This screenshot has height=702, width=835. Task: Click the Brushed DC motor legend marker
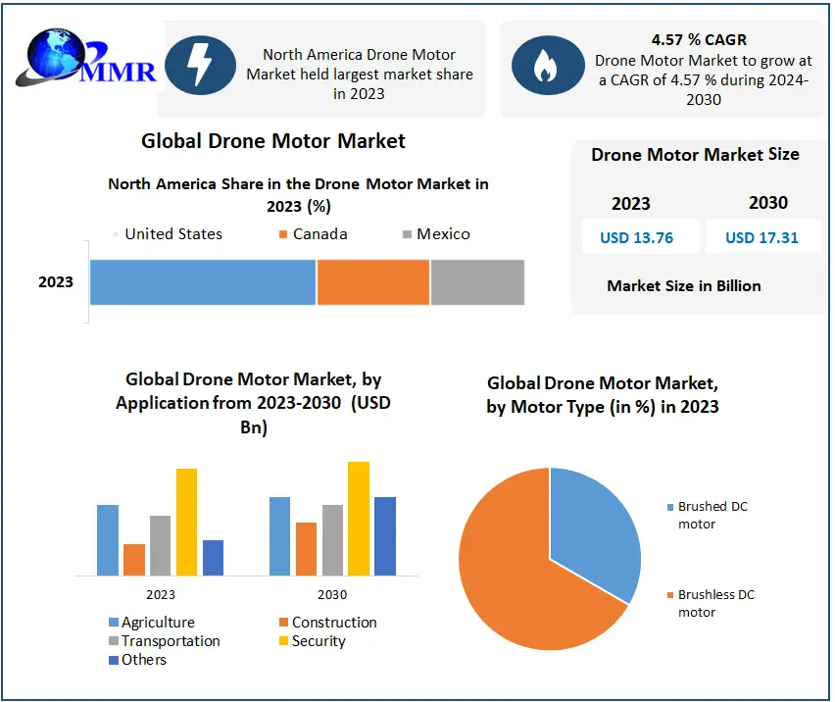[670, 508]
